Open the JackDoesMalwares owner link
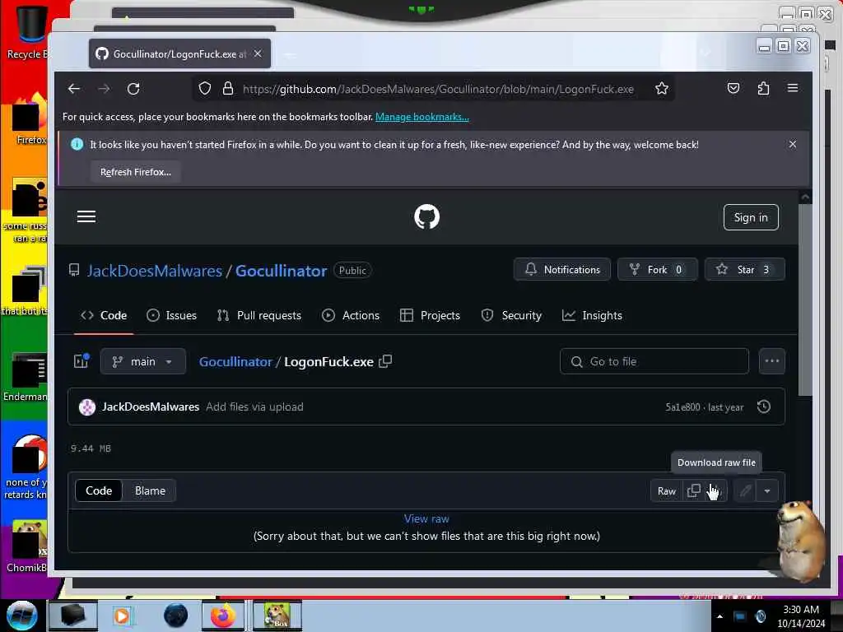 click(x=155, y=270)
